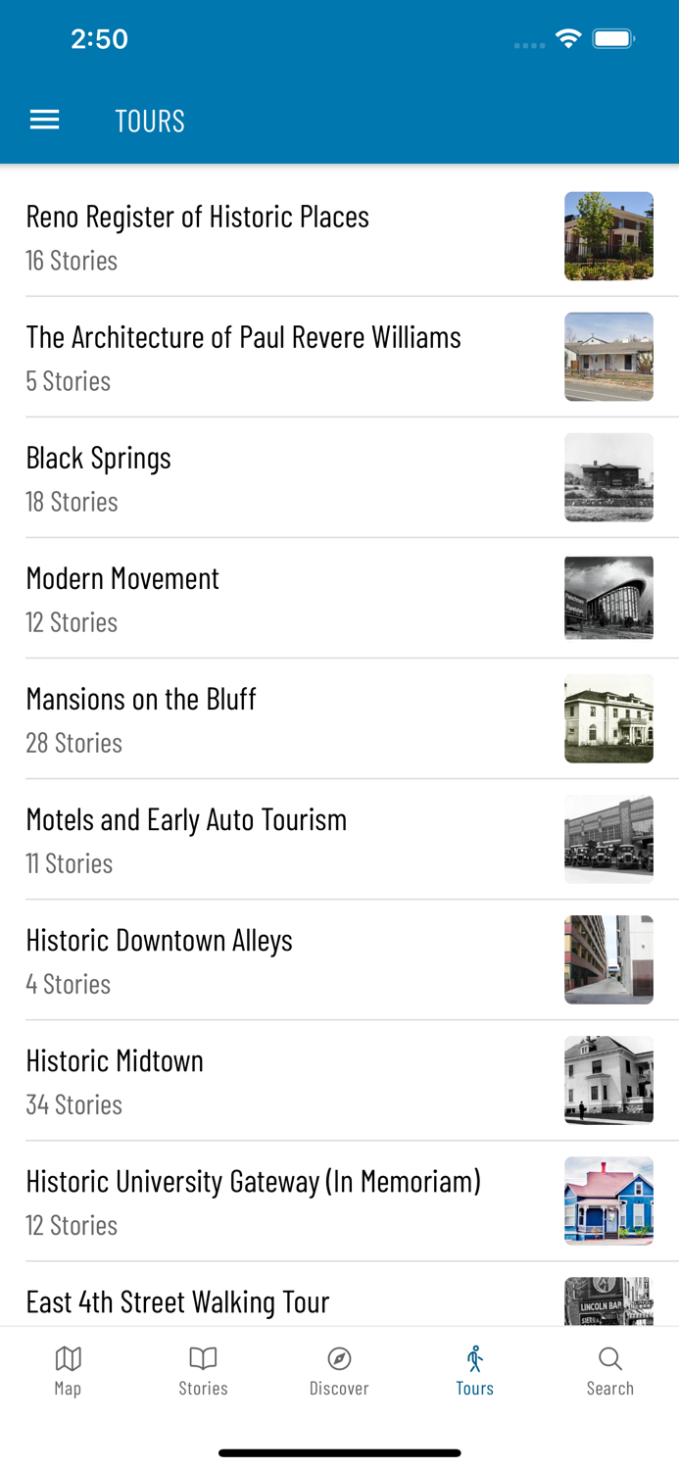Select the Stories icon in bottom bar
679x1470 pixels.
pyautogui.click(x=204, y=1369)
